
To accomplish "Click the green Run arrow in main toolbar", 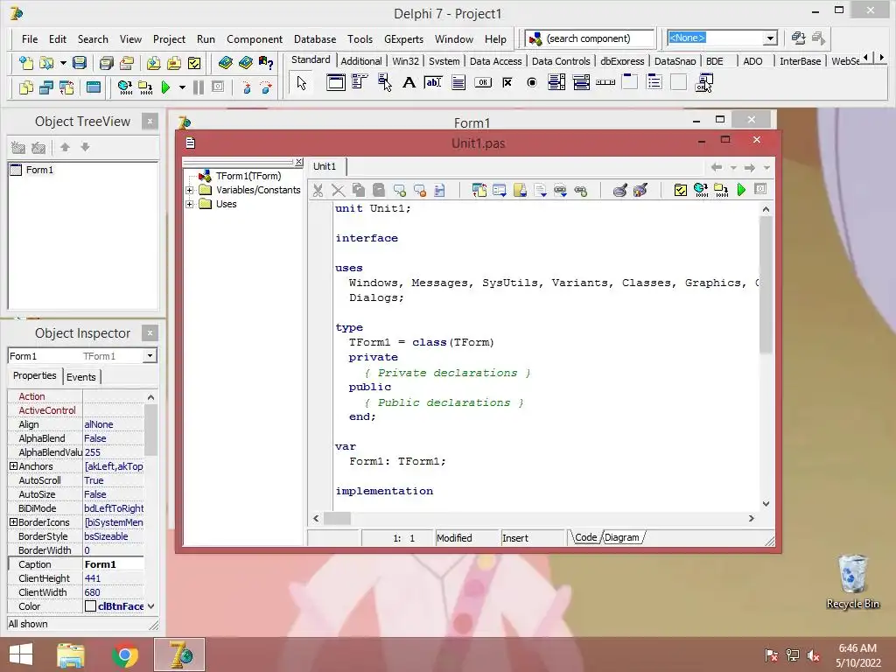I will point(165,87).
